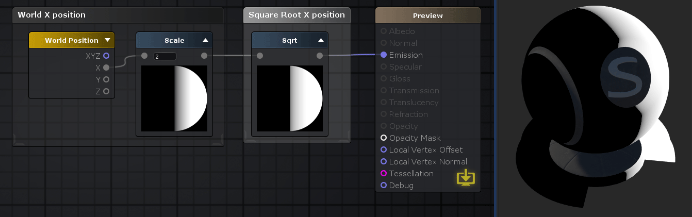Collapse the Scale node preview
Viewport: 692px width, 217px height.
pyautogui.click(x=205, y=40)
